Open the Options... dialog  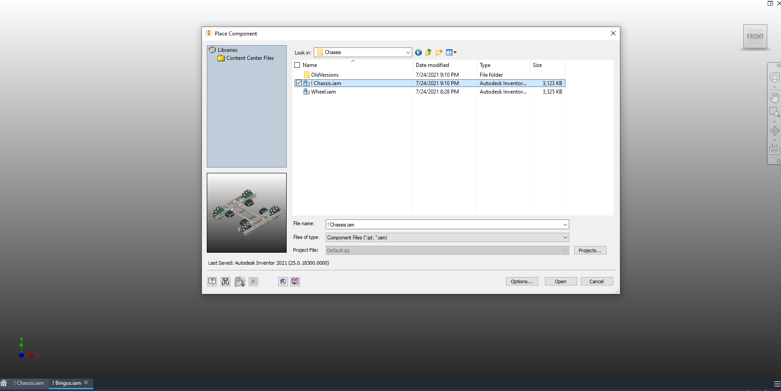coord(521,282)
